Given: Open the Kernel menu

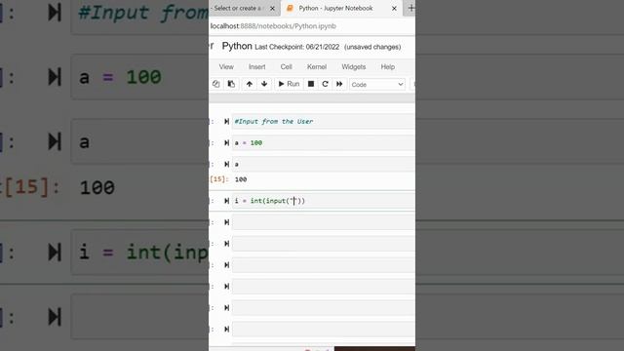Looking at the screenshot, I should [x=317, y=67].
